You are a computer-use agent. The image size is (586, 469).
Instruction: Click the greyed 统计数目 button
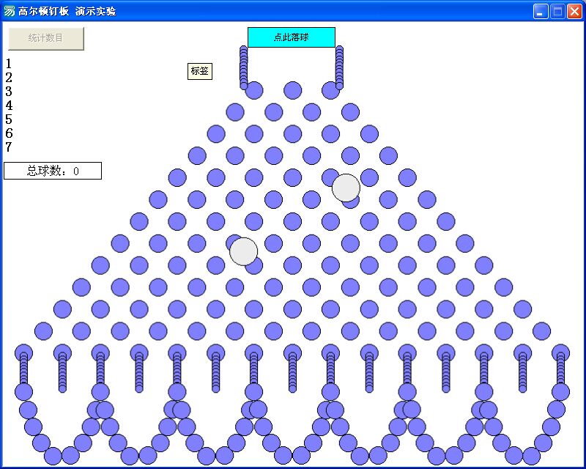(x=46, y=38)
